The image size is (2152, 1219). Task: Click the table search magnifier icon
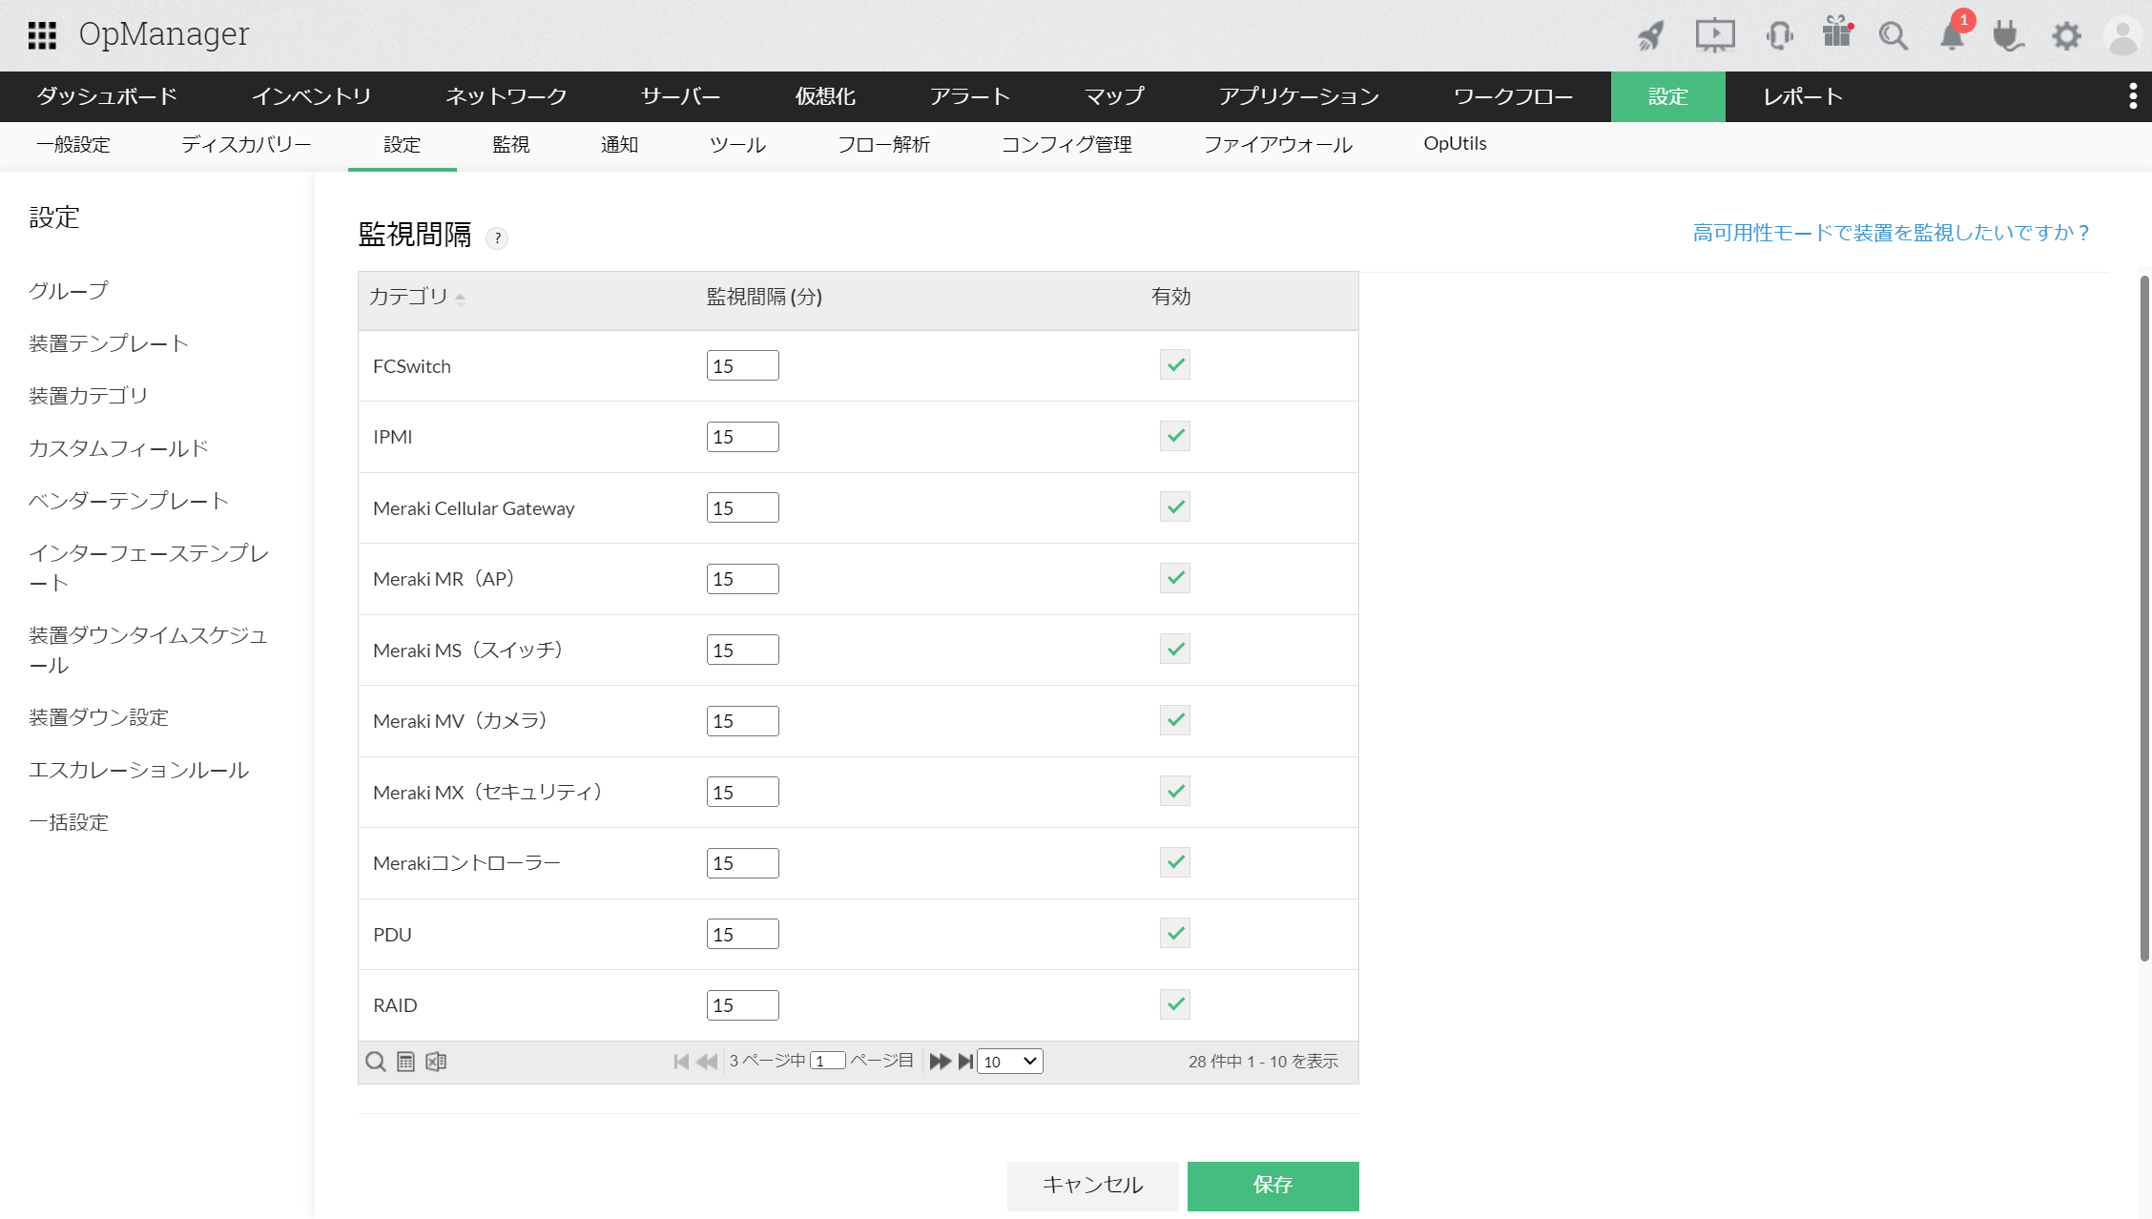[376, 1062]
